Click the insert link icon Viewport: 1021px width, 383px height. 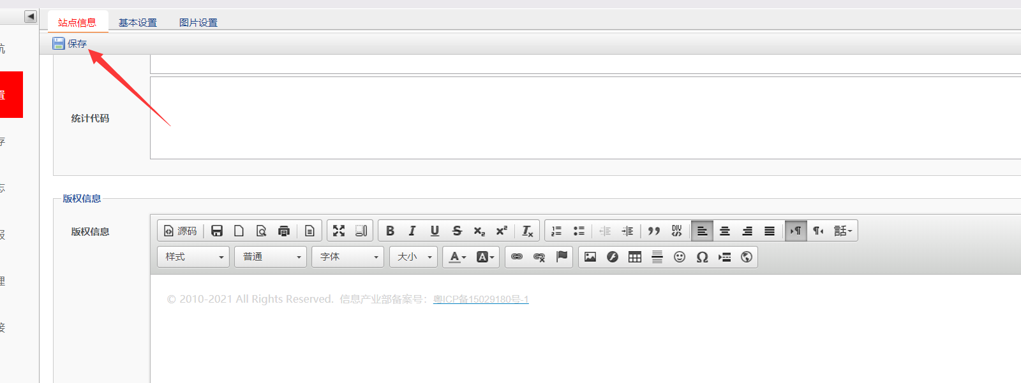pos(517,257)
